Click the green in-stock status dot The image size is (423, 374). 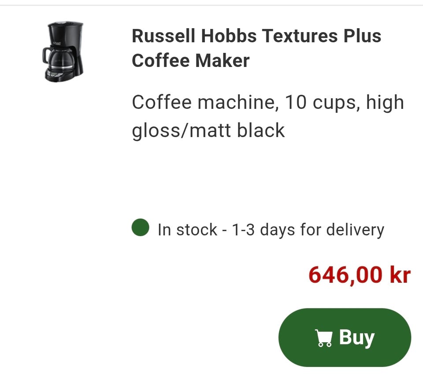point(140,227)
